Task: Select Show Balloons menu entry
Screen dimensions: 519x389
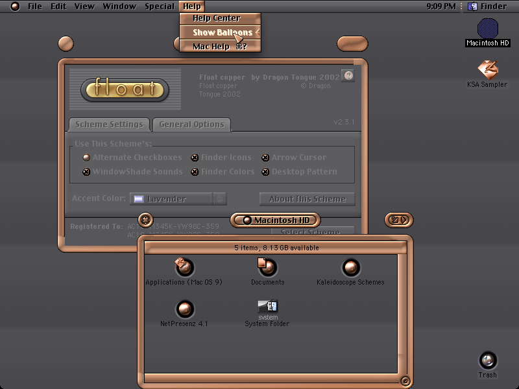Action: [x=220, y=32]
